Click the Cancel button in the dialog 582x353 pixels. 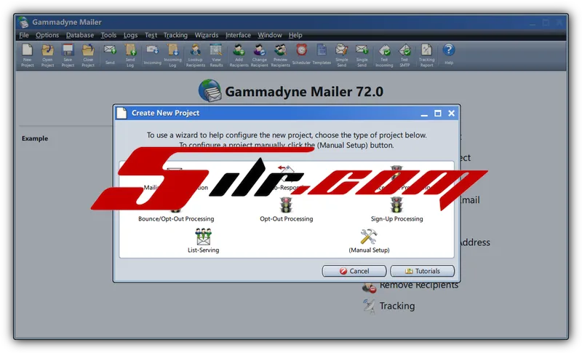pos(354,271)
